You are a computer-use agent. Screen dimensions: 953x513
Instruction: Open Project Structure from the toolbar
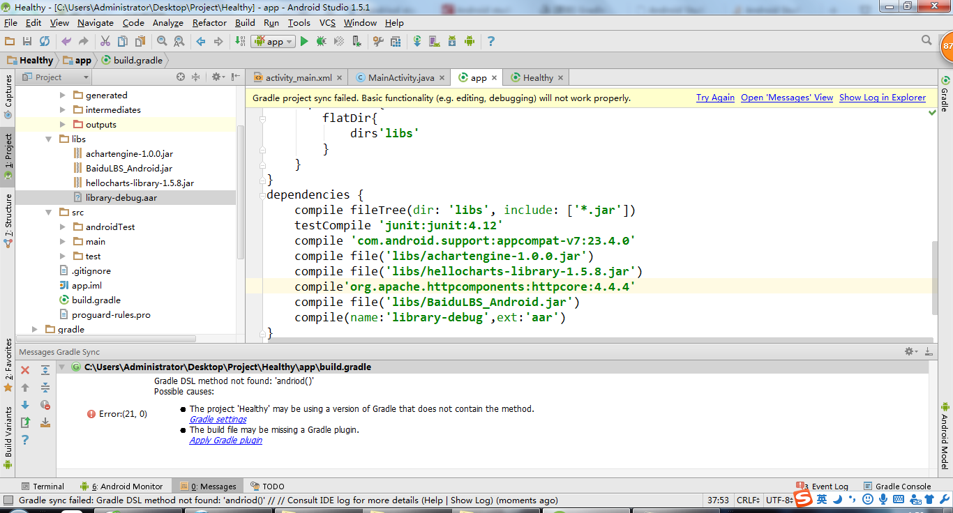pos(396,41)
